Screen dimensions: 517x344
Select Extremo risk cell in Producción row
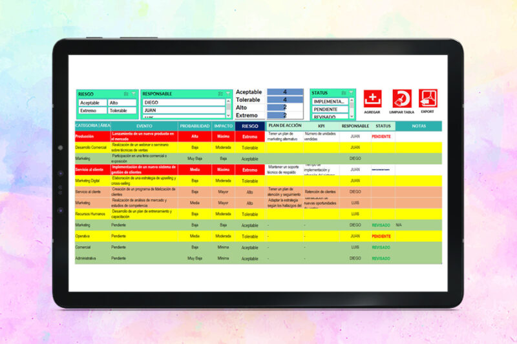[x=250, y=136]
